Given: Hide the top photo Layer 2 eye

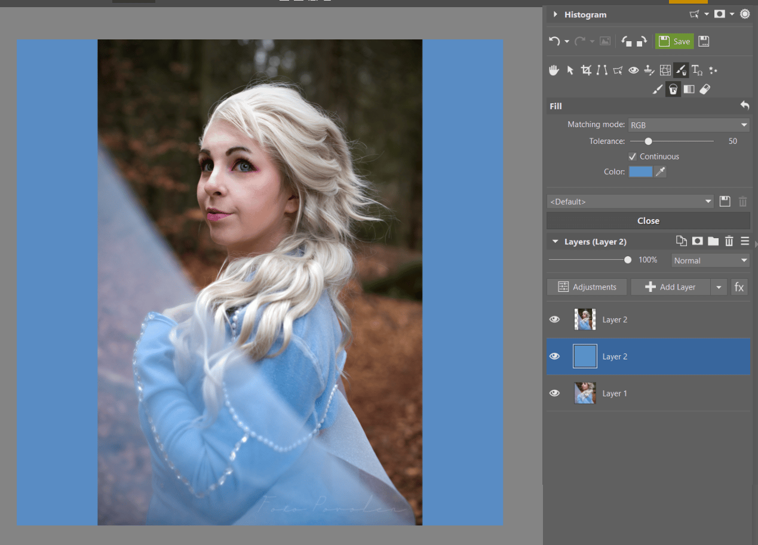Looking at the screenshot, I should [555, 319].
